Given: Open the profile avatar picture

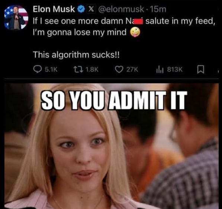Looking at the screenshot, I should (x=16, y=17).
